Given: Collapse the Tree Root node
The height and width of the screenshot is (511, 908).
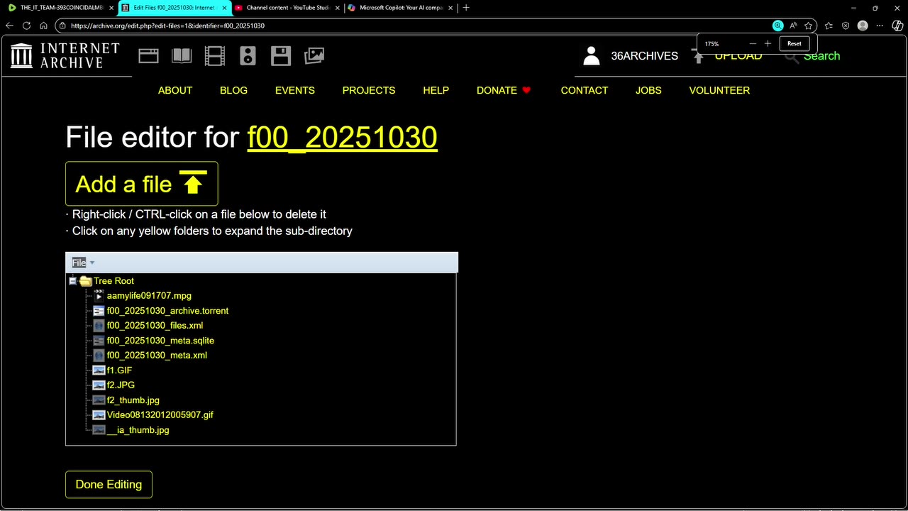Looking at the screenshot, I should (x=72, y=281).
